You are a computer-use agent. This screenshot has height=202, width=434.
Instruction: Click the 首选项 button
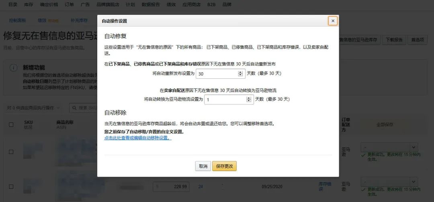coord(418,40)
